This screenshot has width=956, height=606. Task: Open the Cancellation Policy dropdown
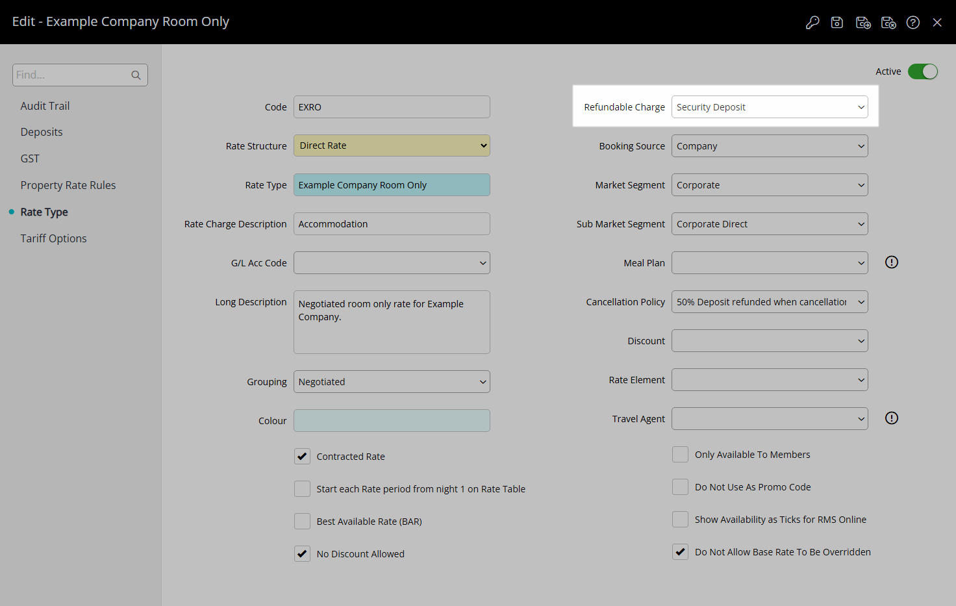(770, 302)
